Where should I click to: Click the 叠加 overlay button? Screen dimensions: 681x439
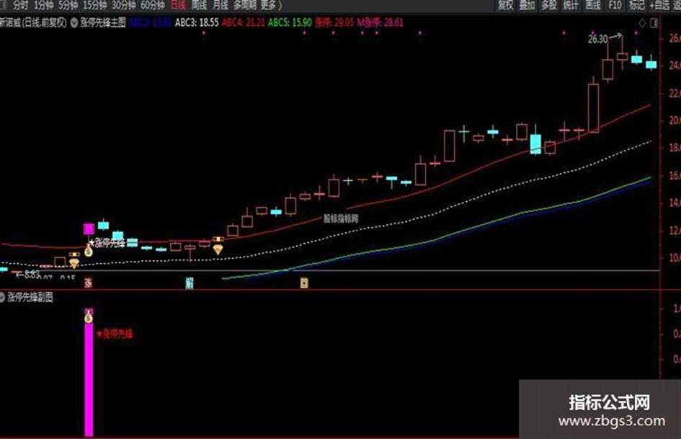(x=528, y=5)
